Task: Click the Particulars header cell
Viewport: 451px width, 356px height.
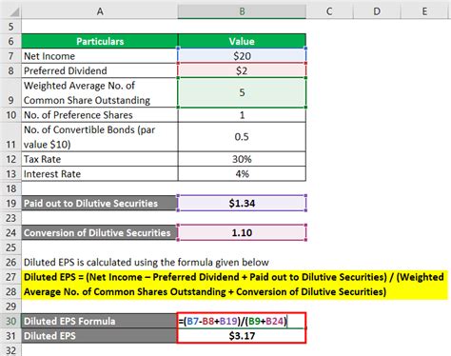Action: click(100, 41)
